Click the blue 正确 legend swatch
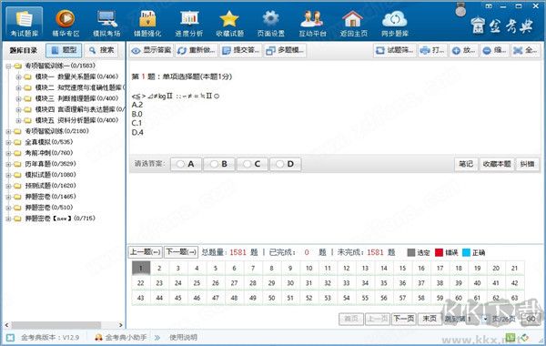 (466, 252)
